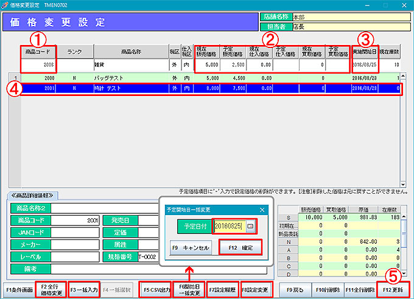Minimize the 価格変更設定 window
Screen dimensions: 414x299
tap(367, 5)
